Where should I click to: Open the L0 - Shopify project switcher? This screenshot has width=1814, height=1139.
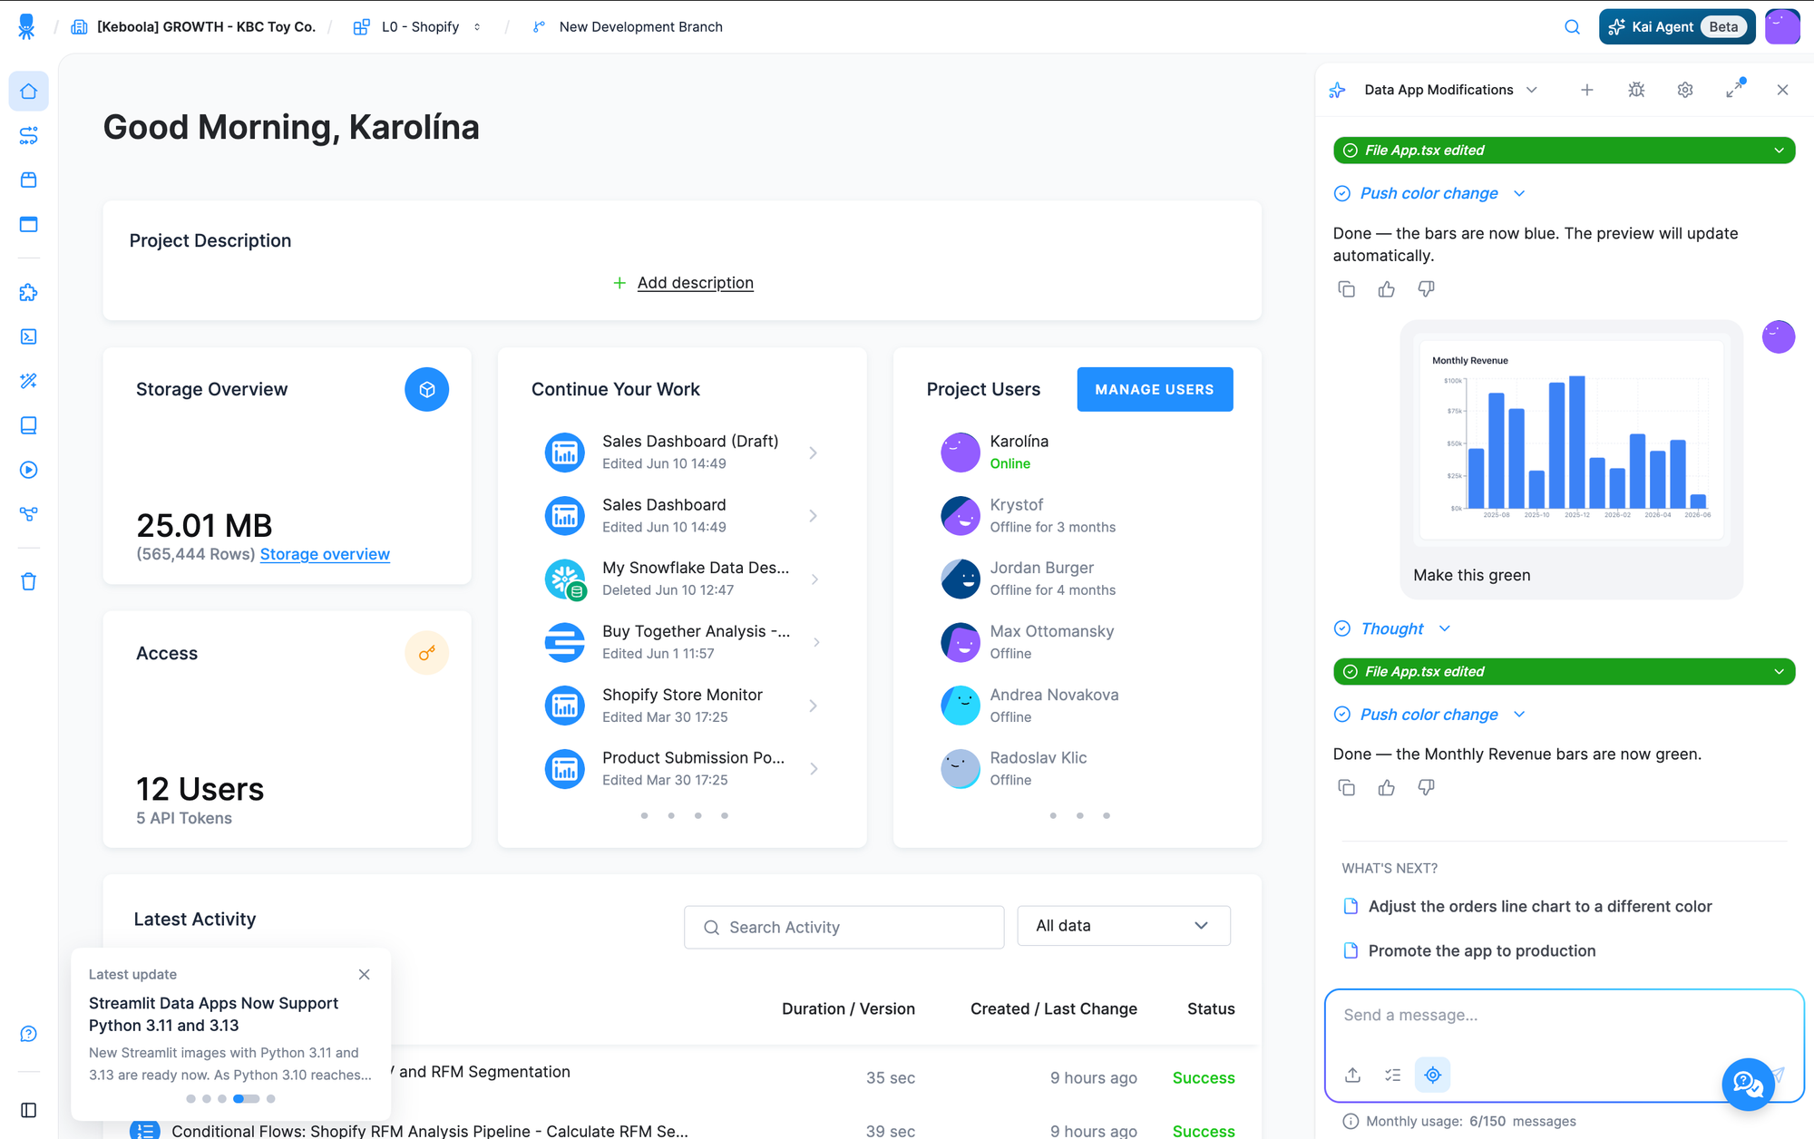coord(419,27)
